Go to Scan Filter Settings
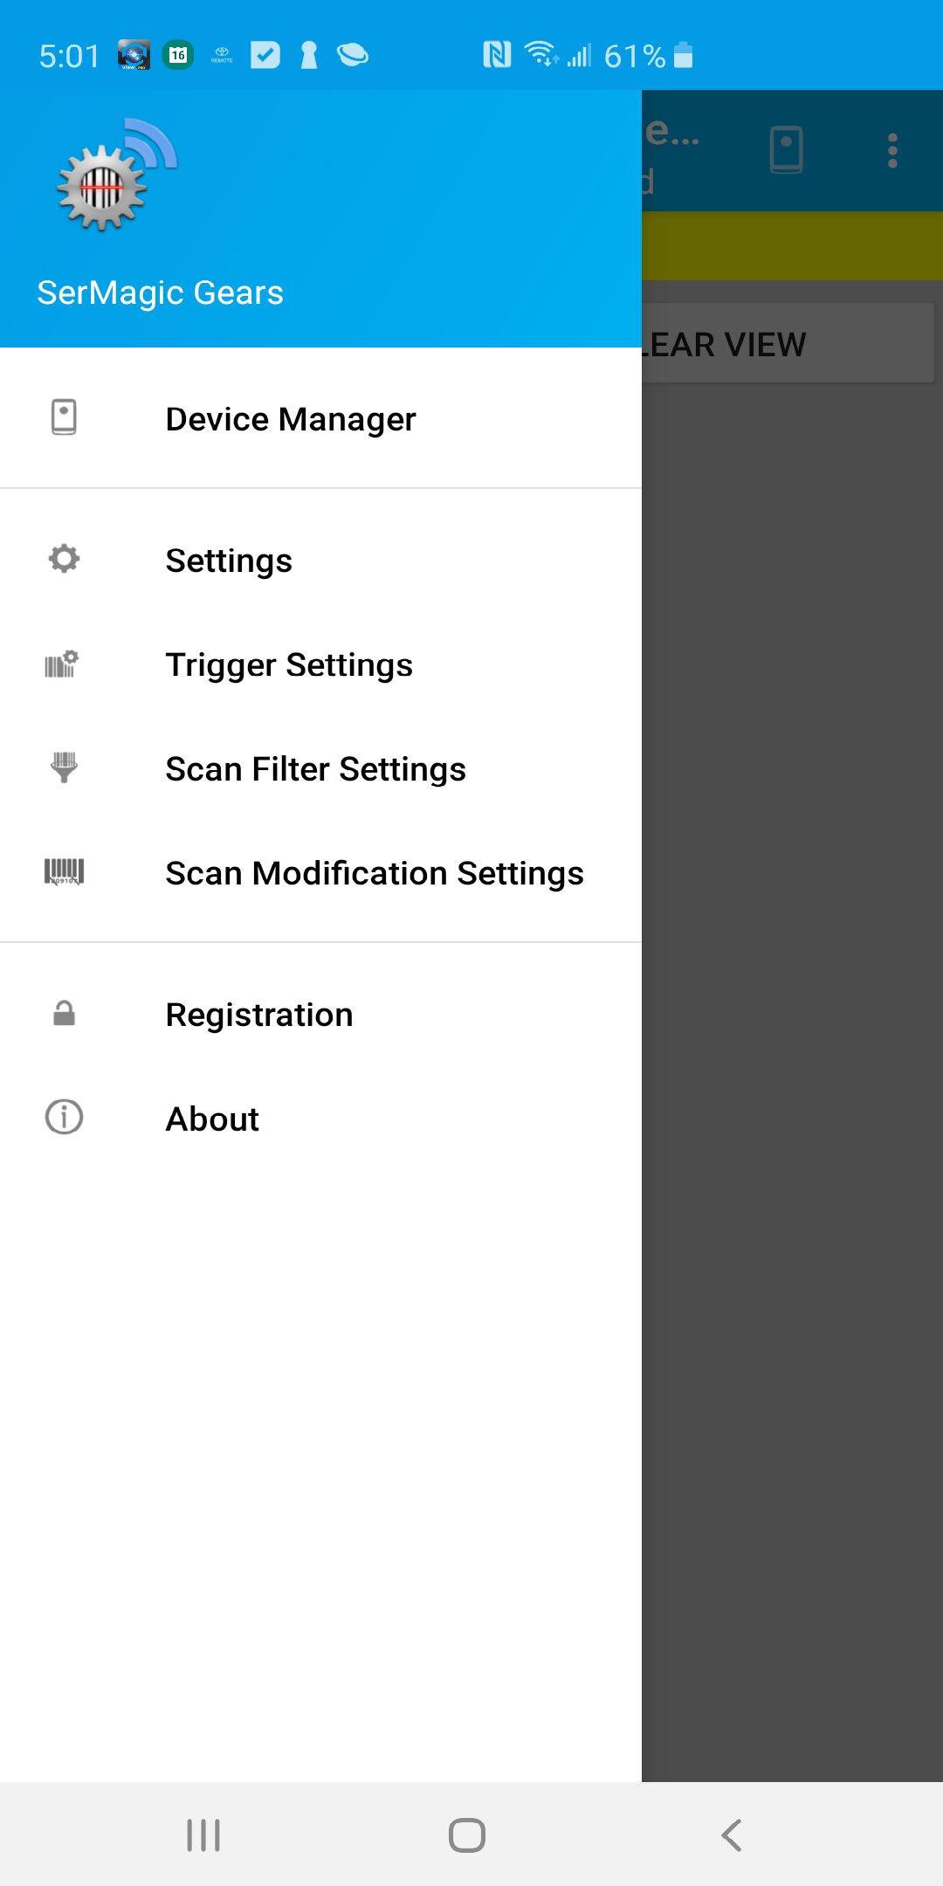Viewport: 943px width, 1886px height. point(315,769)
